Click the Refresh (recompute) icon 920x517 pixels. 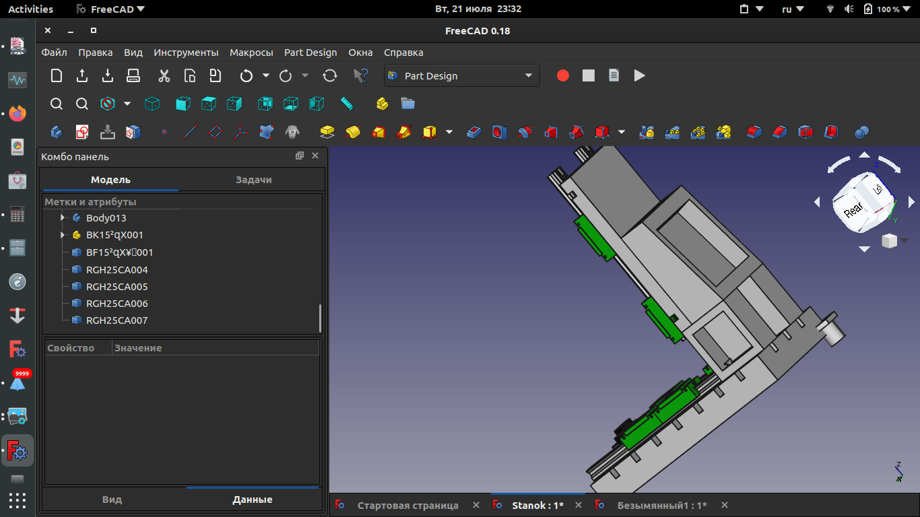point(329,76)
